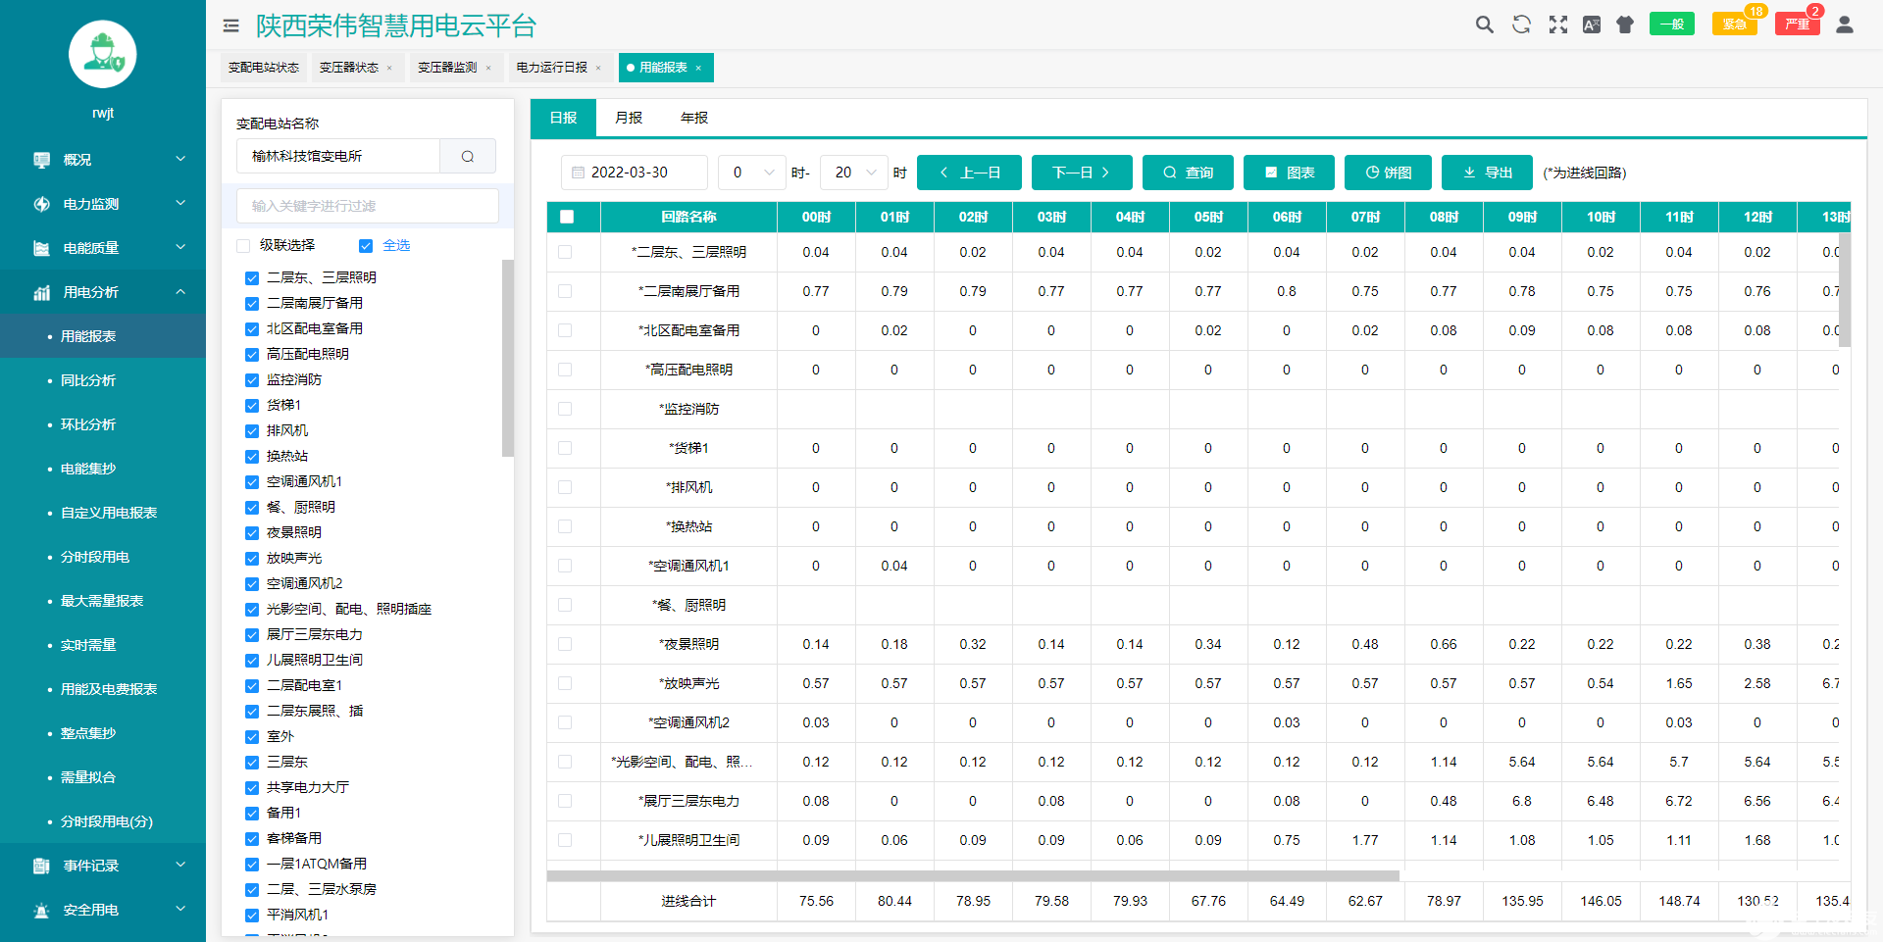The width and height of the screenshot is (1883, 942).
Task: Open the 电力运行日报 tab
Action: (552, 68)
